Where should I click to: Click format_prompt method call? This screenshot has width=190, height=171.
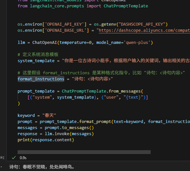tap(95, 121)
